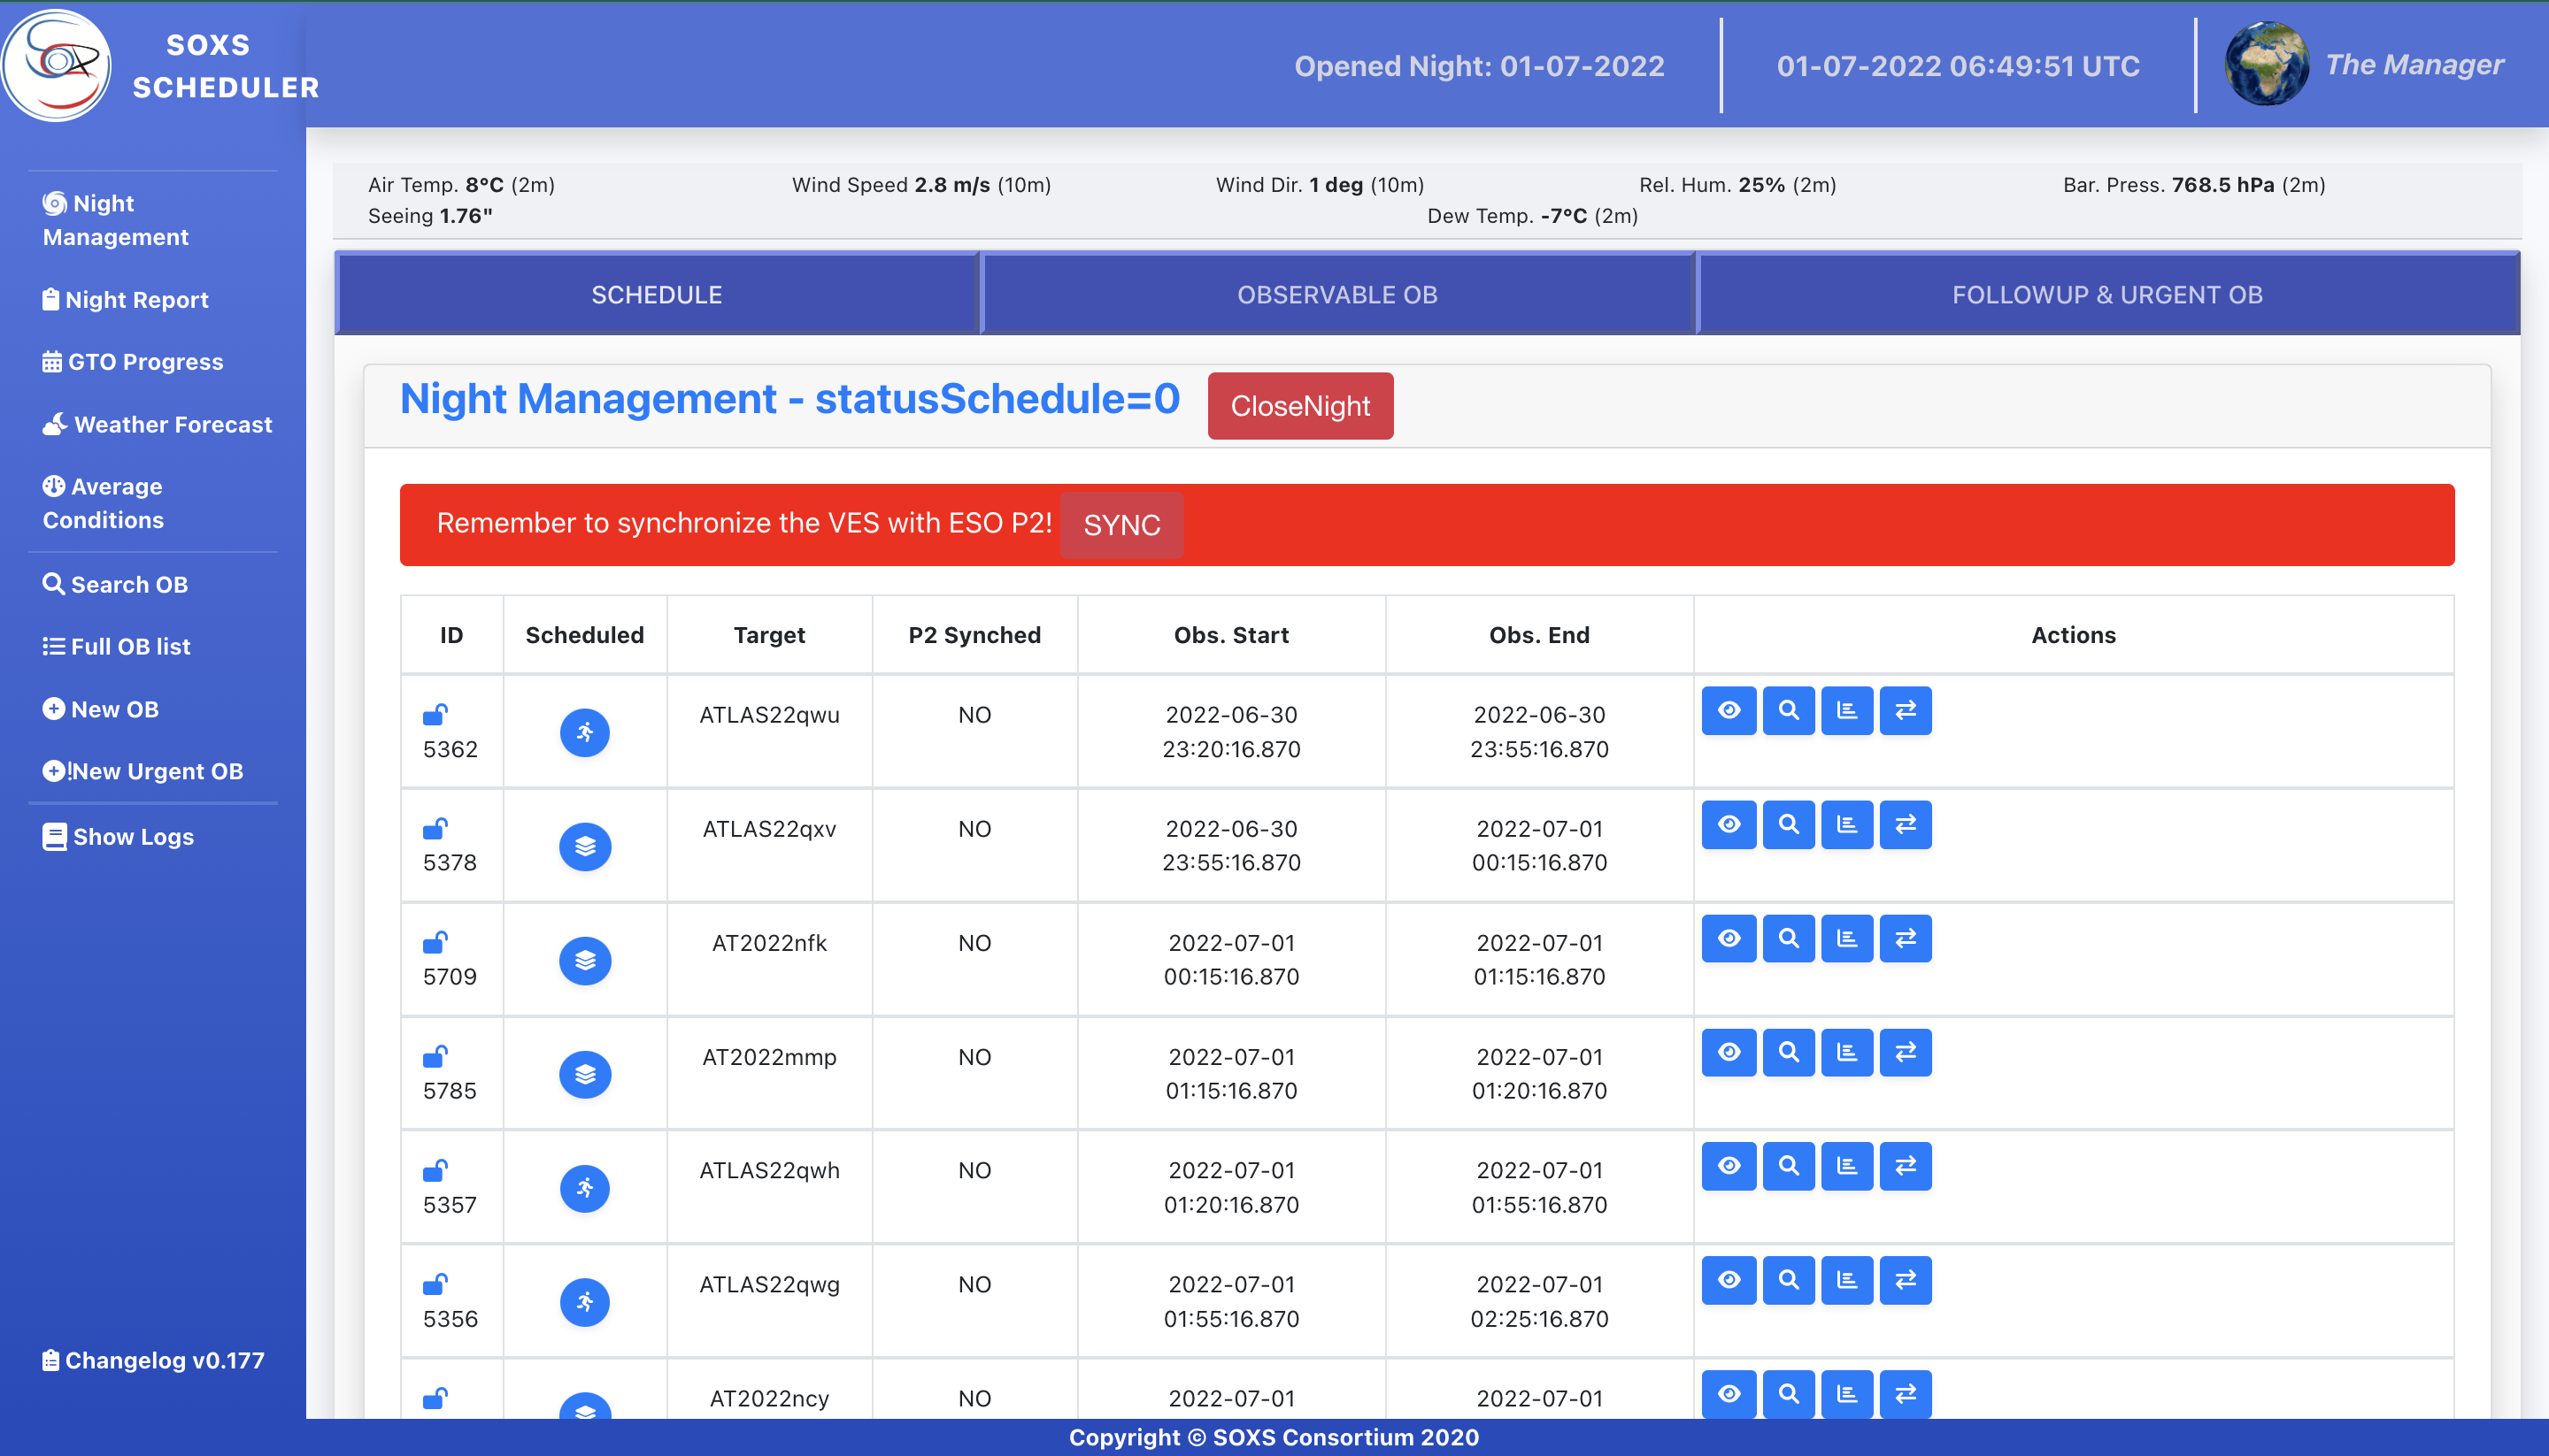2549x1456 pixels.
Task: Click the magnifier icon for ATLAS22qwu row
Action: coord(1788,710)
